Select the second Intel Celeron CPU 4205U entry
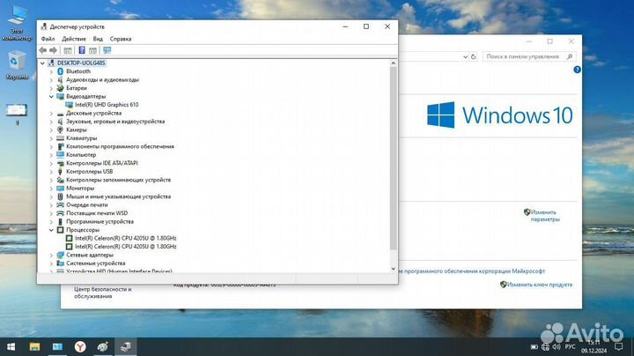 [125, 247]
